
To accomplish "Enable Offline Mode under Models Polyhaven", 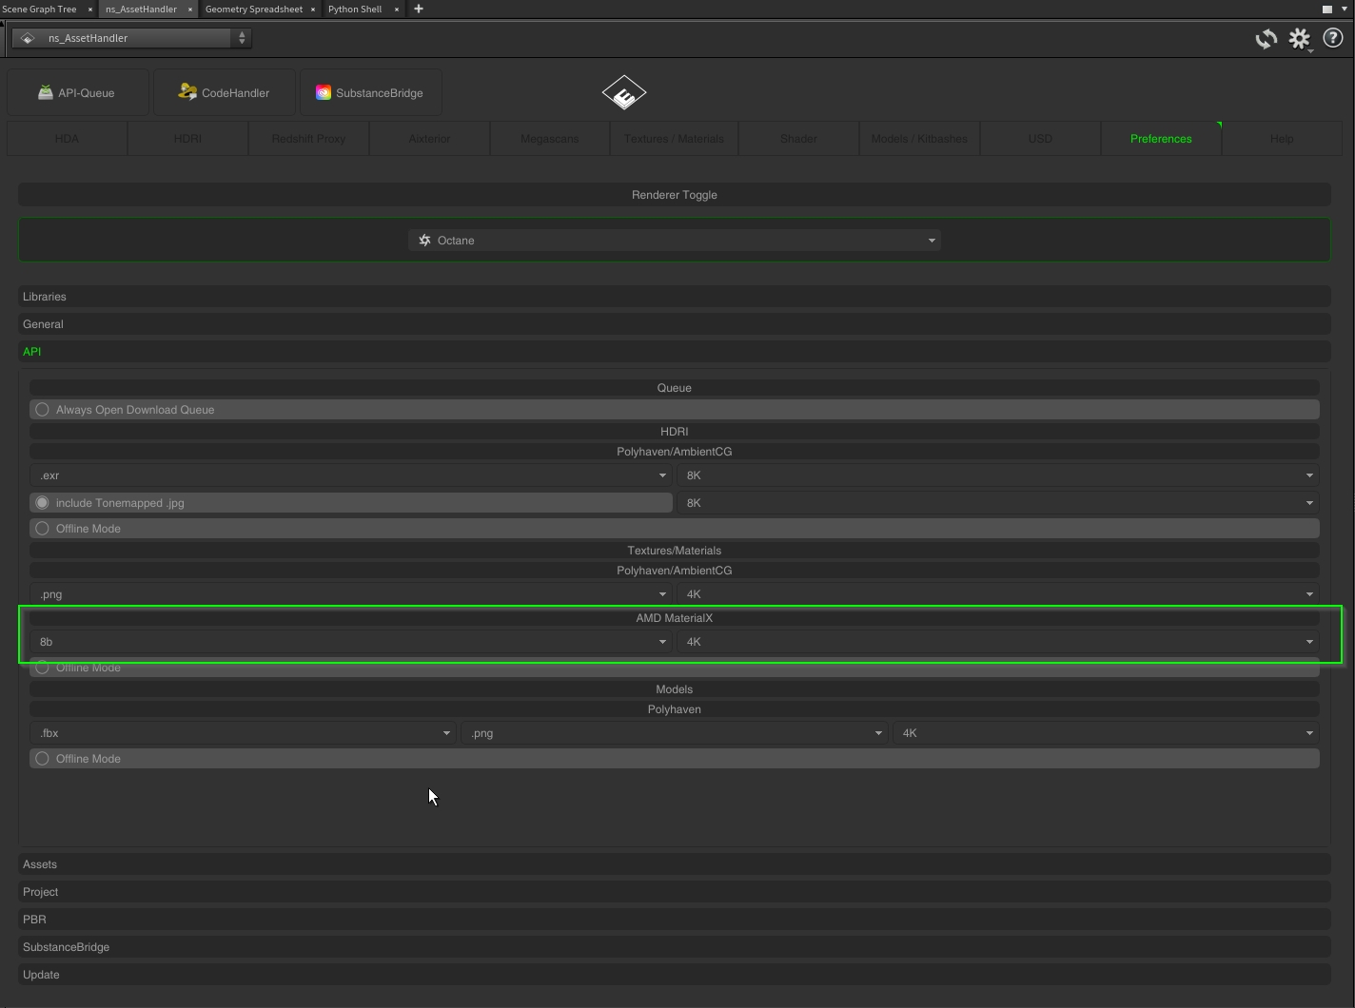I will click(x=42, y=759).
